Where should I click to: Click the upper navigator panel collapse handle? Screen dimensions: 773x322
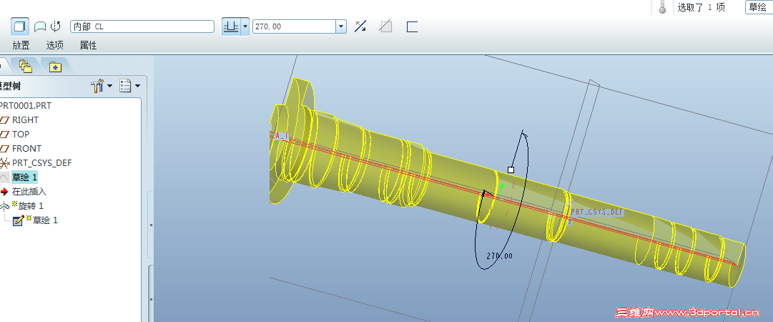tap(151, 226)
